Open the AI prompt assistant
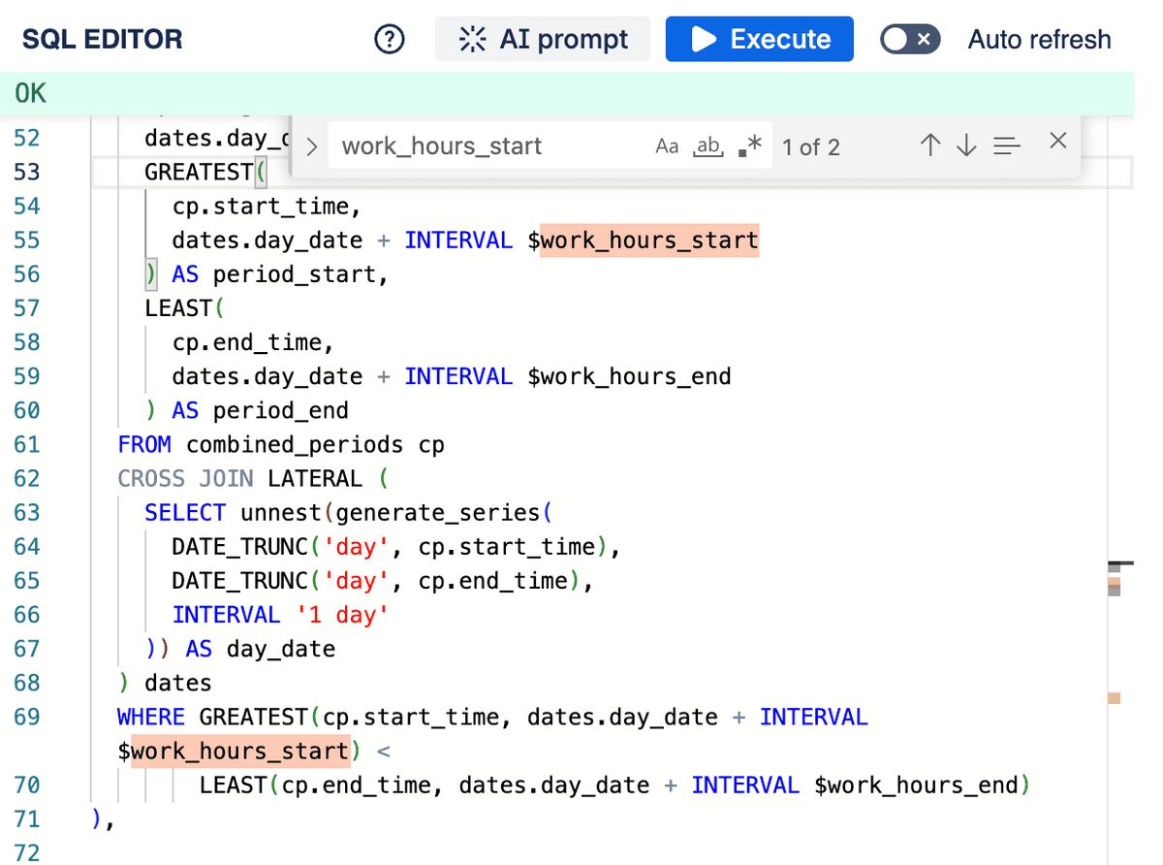This screenshot has width=1163, height=865. coord(543,40)
